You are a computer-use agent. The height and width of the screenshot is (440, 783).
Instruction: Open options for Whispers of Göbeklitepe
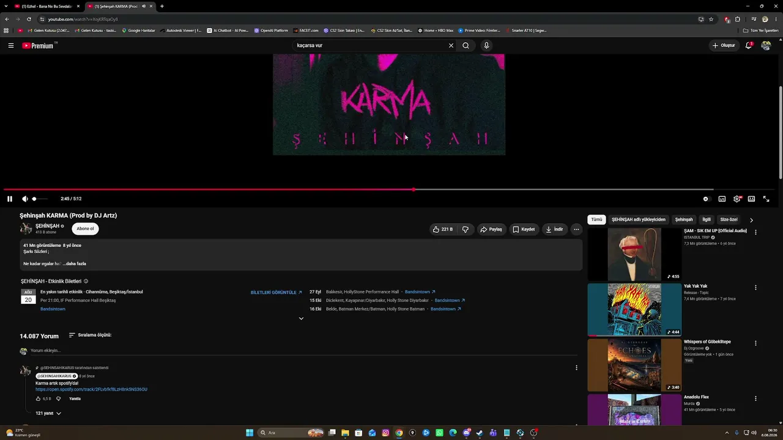(755, 343)
